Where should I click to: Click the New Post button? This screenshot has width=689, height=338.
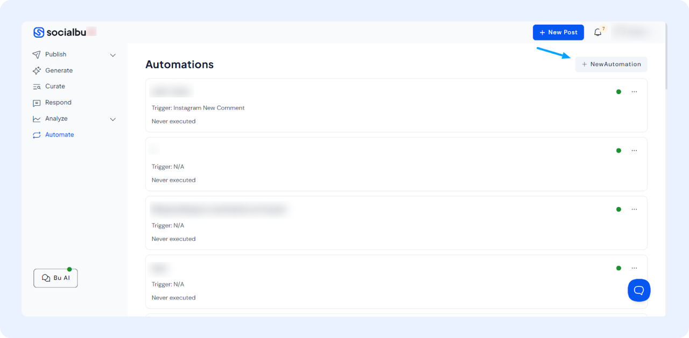558,32
